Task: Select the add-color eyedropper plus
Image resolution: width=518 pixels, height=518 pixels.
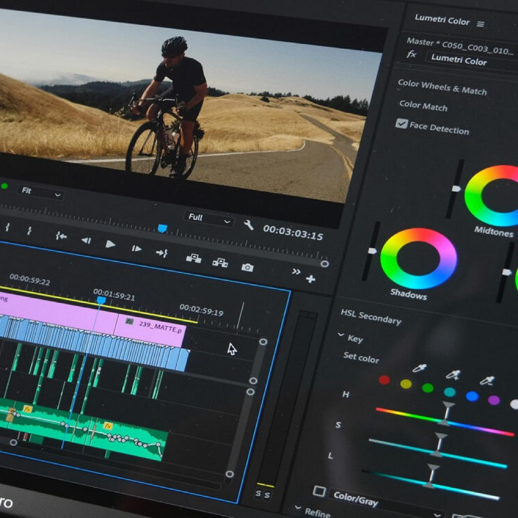Action: (x=453, y=375)
